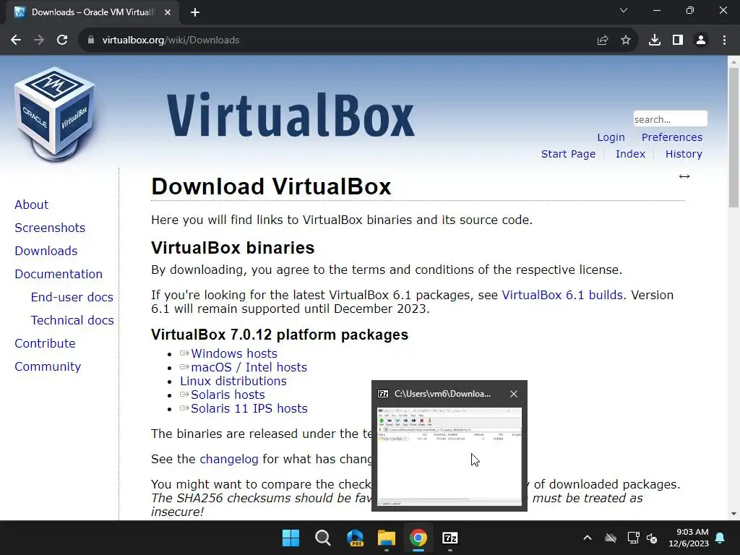The width and height of the screenshot is (740, 555).
Task: Go to Start Page link
Action: coord(568,154)
